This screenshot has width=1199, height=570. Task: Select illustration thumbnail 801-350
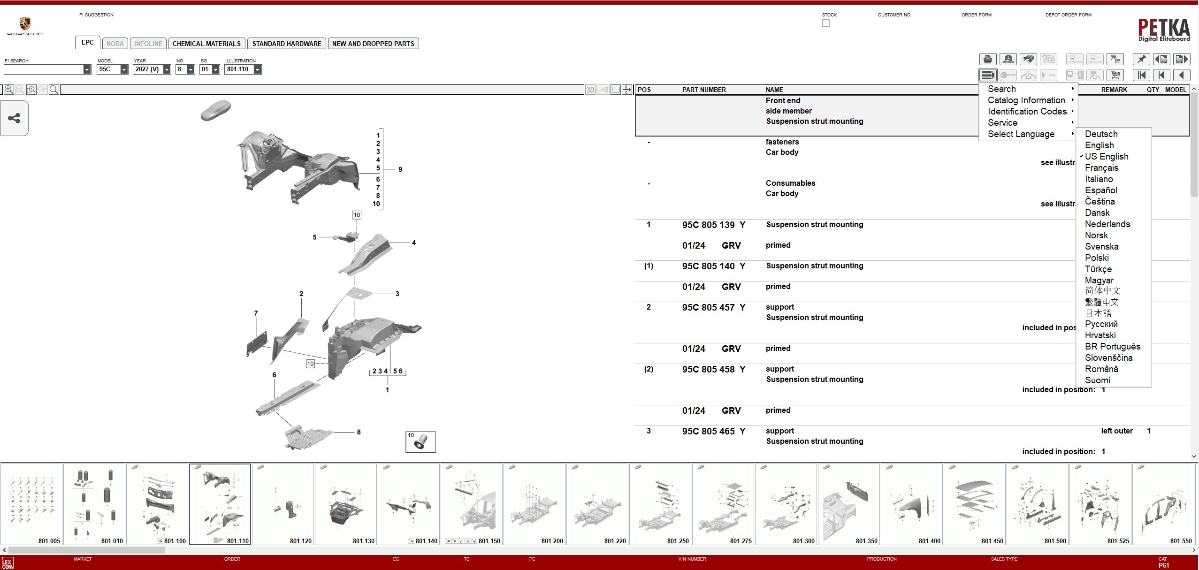(x=849, y=504)
